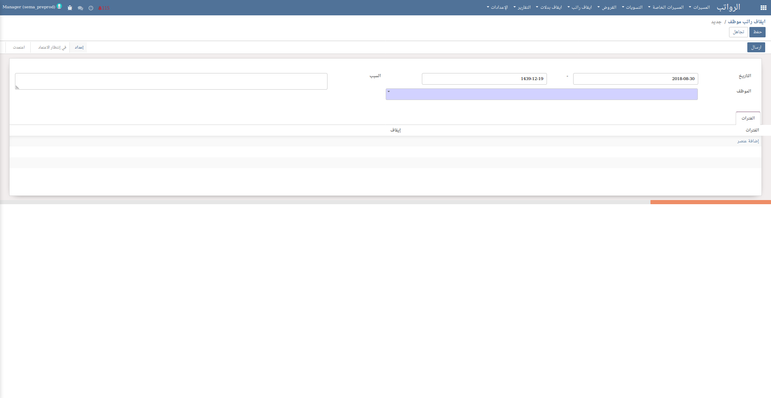Open the apps grid menu icon
The height and width of the screenshot is (398, 771).
click(763, 7)
